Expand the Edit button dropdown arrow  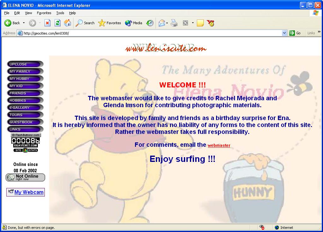click(x=193, y=23)
